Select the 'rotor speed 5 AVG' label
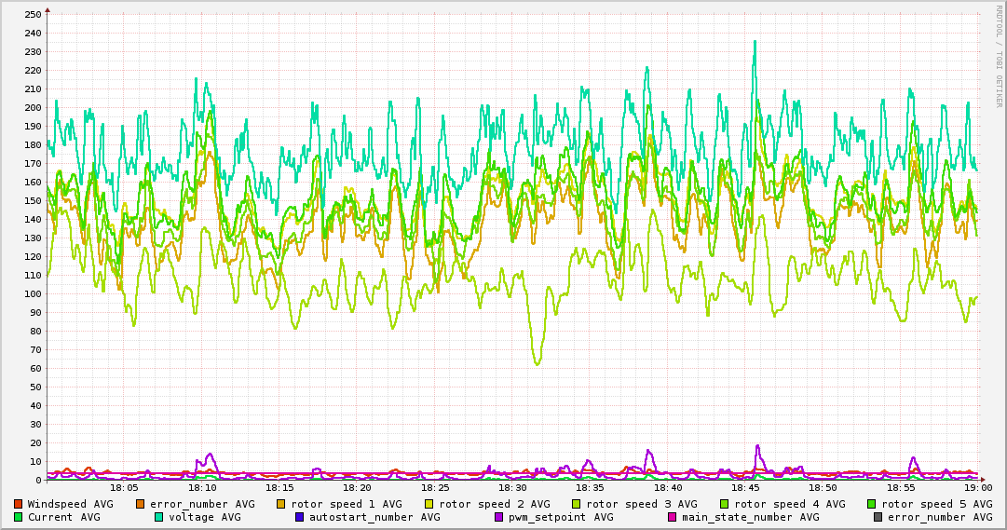The width and height of the screenshot is (1007, 530). pyautogui.click(x=937, y=504)
